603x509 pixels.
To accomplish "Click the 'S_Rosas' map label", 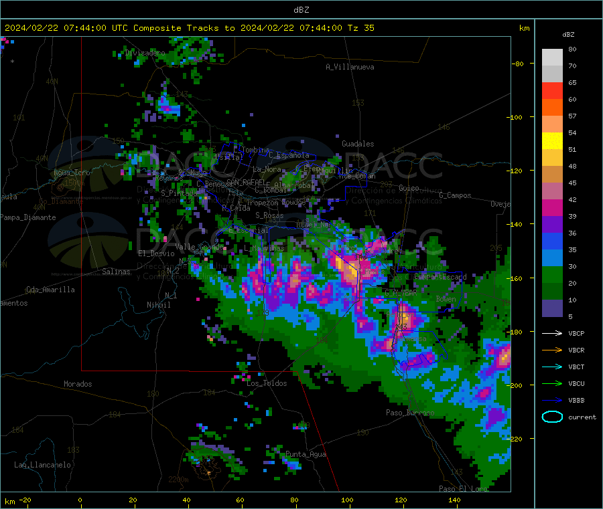I will click(x=269, y=216).
